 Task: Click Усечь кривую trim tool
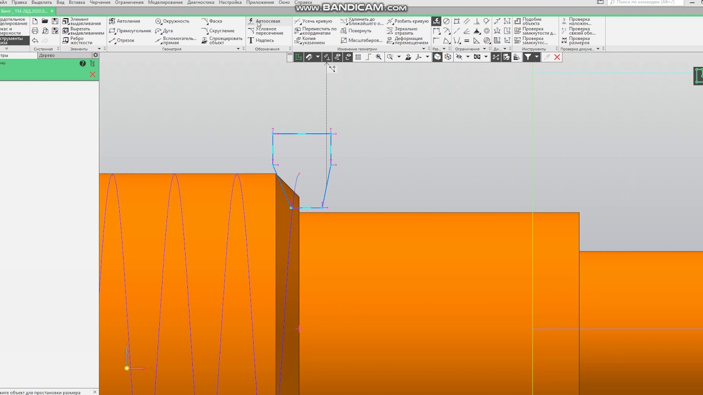pos(313,21)
